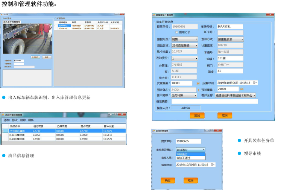
Task: Click 添加 in the oil density menu
Action: [x=7, y=120]
